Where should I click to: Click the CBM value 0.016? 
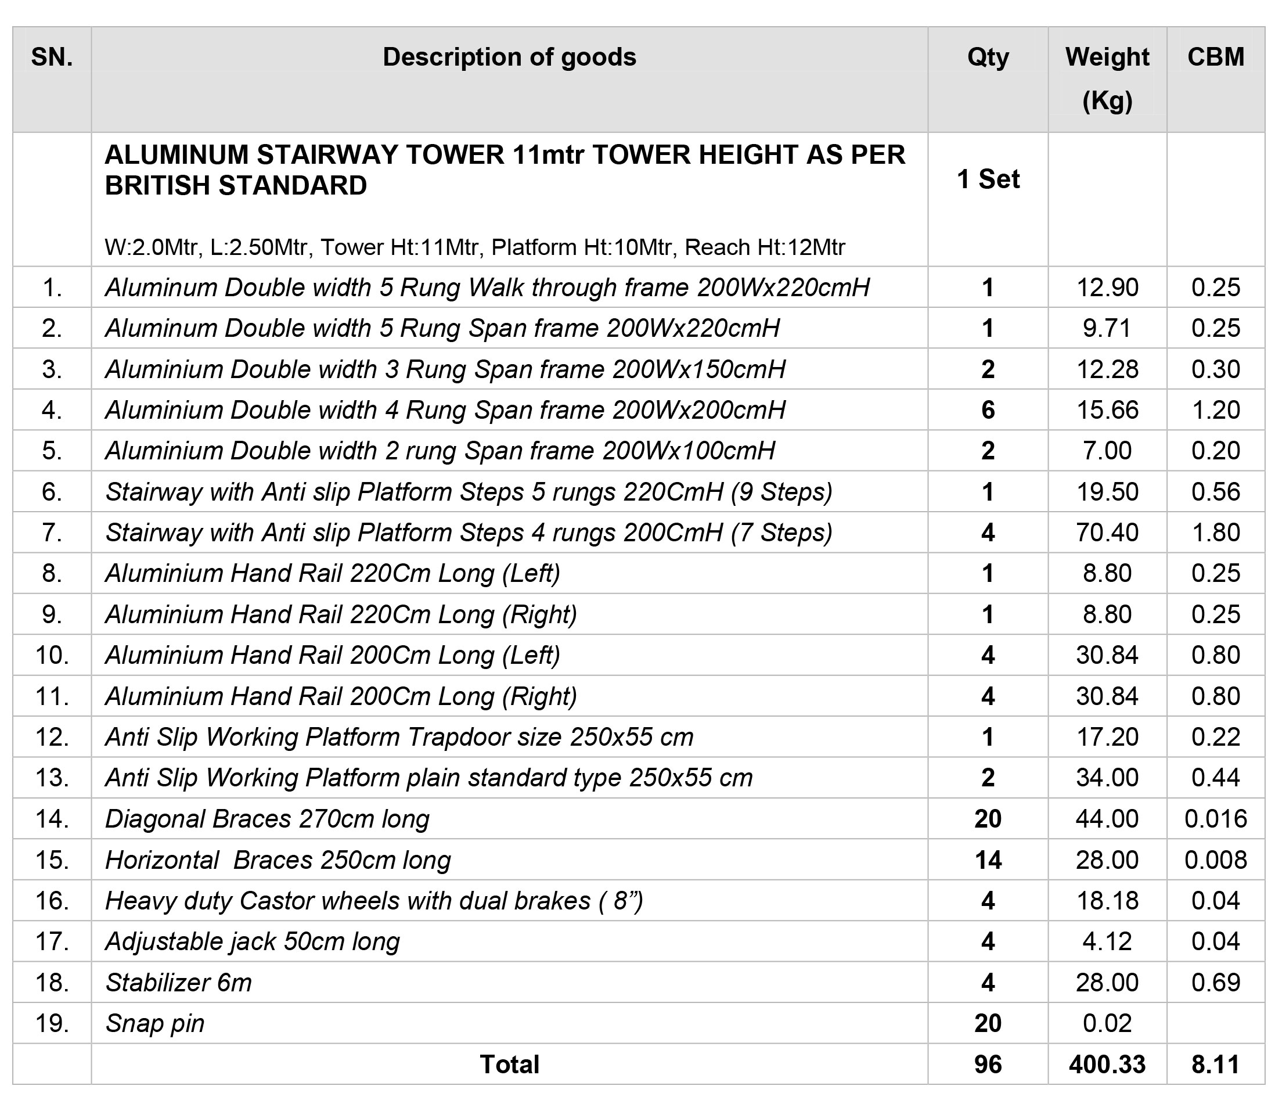click(1216, 819)
